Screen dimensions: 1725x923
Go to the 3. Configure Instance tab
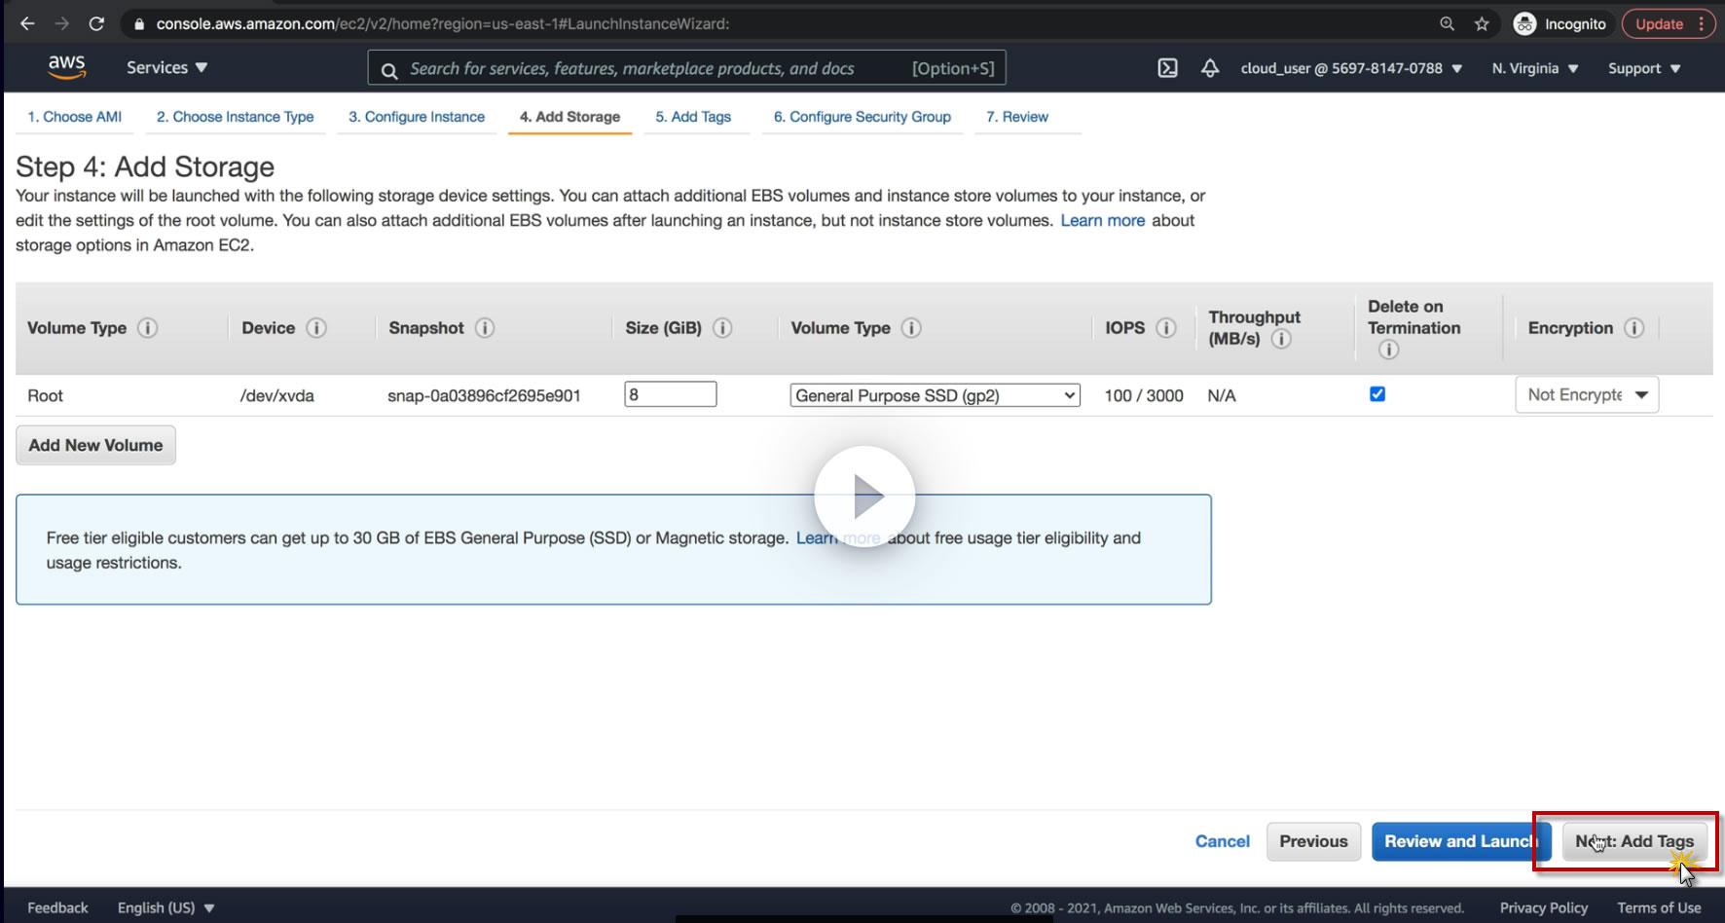417,117
